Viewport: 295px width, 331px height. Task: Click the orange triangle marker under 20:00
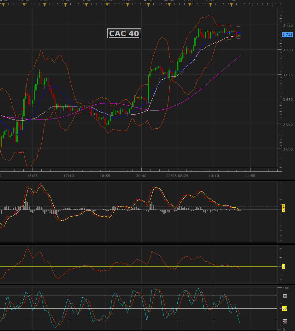[x=128, y=5]
